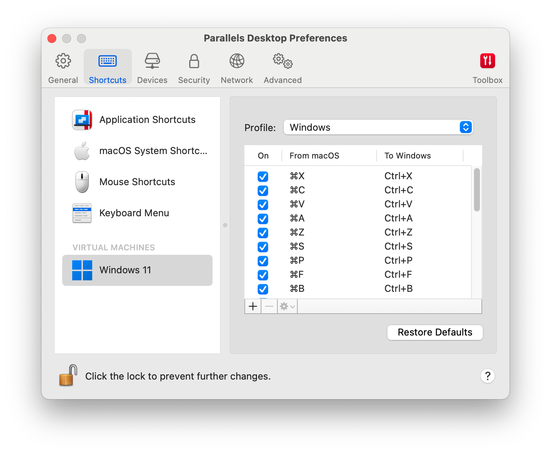The width and height of the screenshot is (551, 454).
Task: Click the Network preferences icon
Action: [x=237, y=67]
